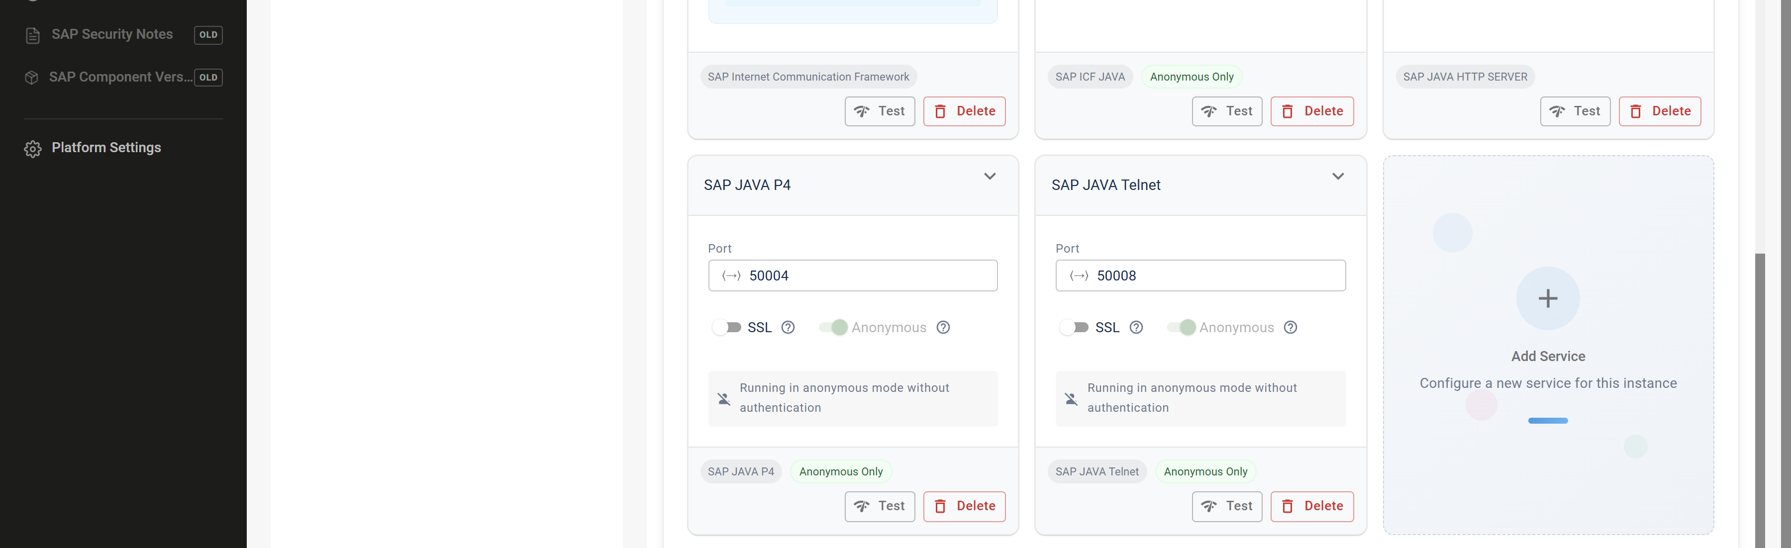Test the SAP JAVA P4 service

tap(880, 506)
